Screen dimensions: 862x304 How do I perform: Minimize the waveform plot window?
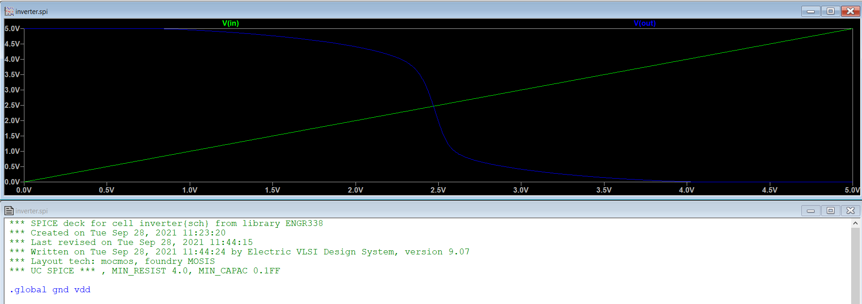(x=810, y=11)
